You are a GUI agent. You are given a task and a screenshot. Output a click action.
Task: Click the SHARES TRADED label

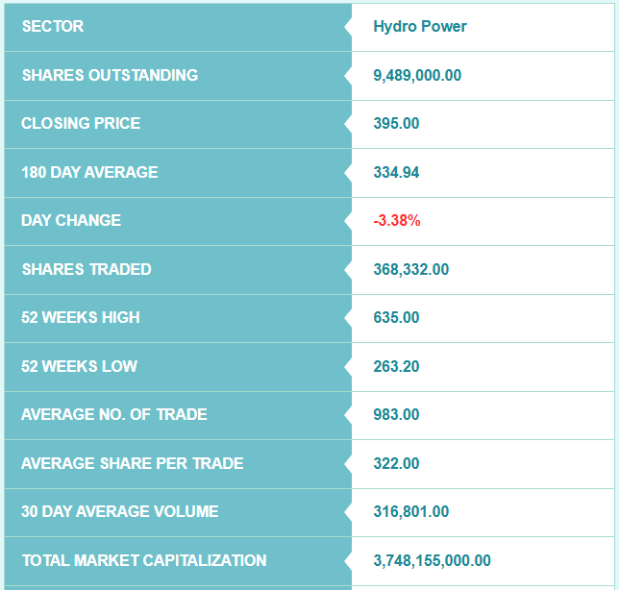click(87, 270)
